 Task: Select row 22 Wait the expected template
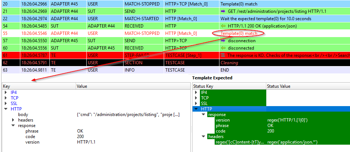point(176,19)
